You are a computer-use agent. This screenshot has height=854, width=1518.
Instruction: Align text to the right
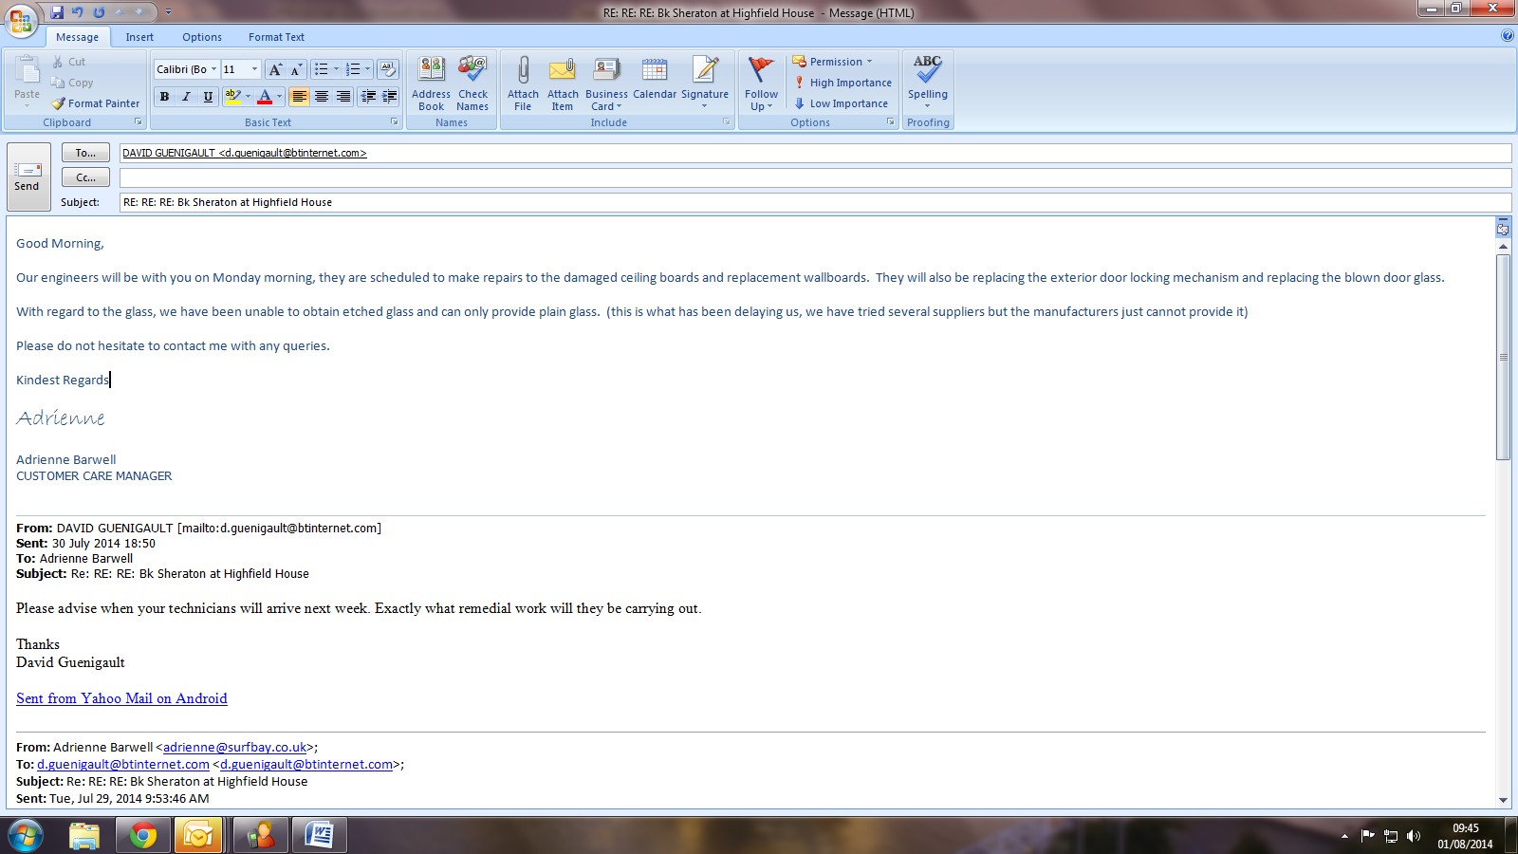click(343, 97)
